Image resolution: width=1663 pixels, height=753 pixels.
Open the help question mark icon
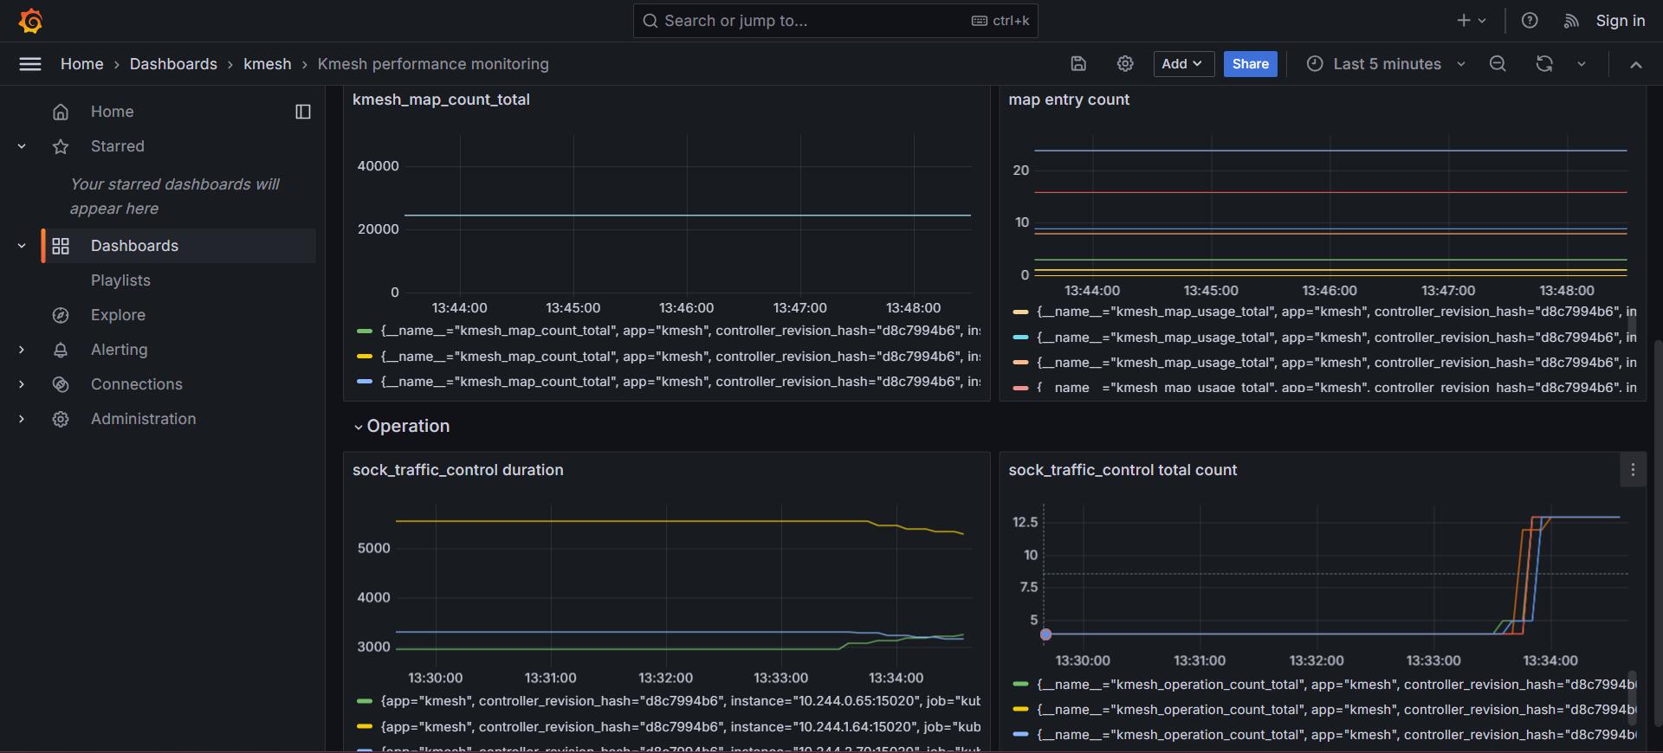tap(1530, 21)
